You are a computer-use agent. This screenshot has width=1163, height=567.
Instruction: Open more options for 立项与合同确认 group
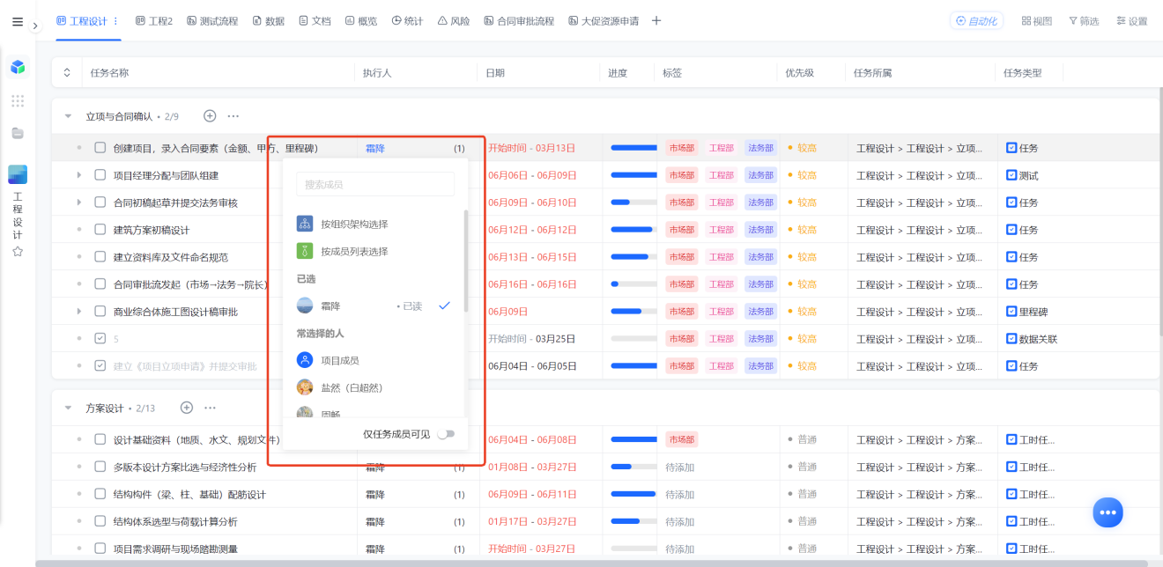[x=233, y=115]
